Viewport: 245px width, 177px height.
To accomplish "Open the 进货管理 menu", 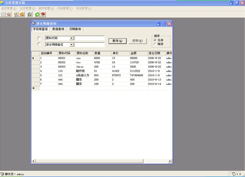I will 9,8.
